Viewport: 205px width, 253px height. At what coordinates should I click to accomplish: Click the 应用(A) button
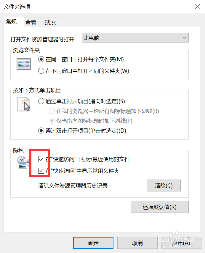[x=181, y=243]
